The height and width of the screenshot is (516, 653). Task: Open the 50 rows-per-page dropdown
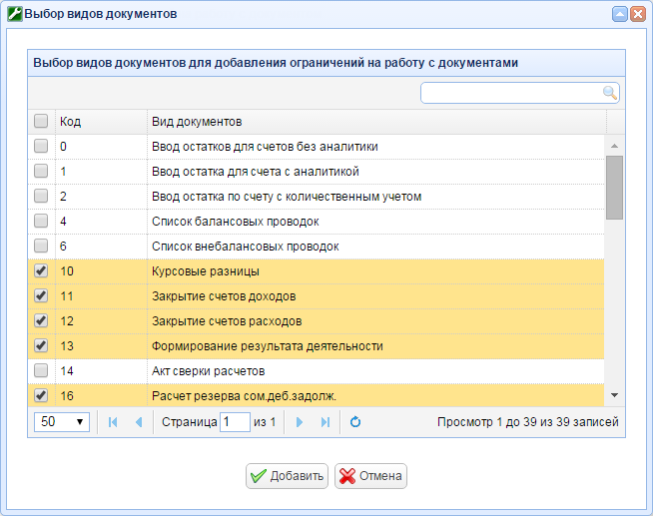click(62, 422)
